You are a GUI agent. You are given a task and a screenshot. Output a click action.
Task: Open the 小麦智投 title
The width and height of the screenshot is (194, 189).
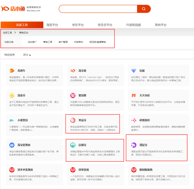point(23,120)
